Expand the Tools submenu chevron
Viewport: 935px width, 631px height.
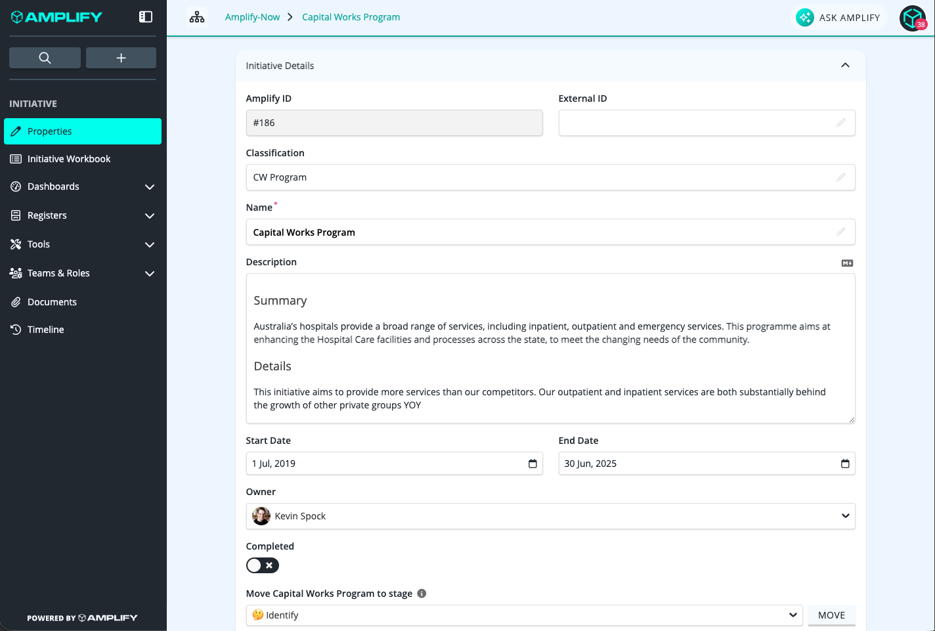tap(150, 245)
